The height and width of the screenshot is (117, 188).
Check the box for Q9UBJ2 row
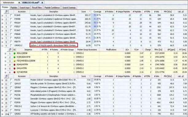(x=11, y=114)
